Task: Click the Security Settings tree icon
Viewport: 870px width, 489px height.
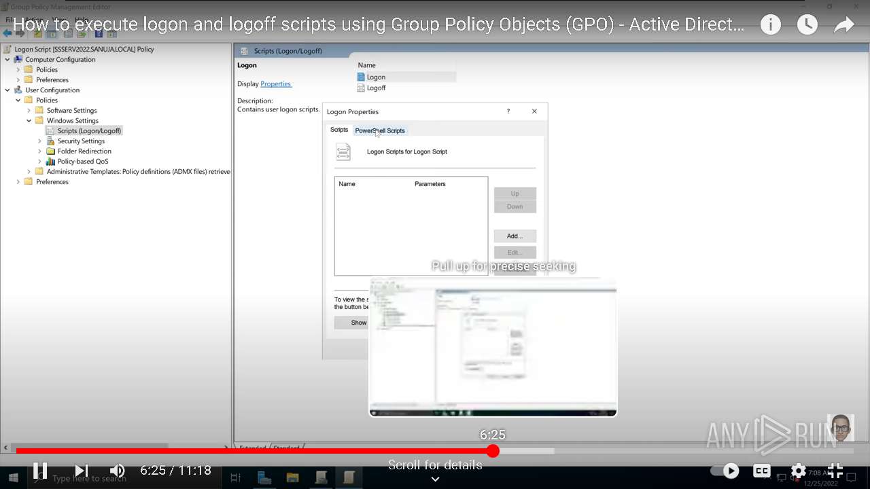Action: pos(50,141)
